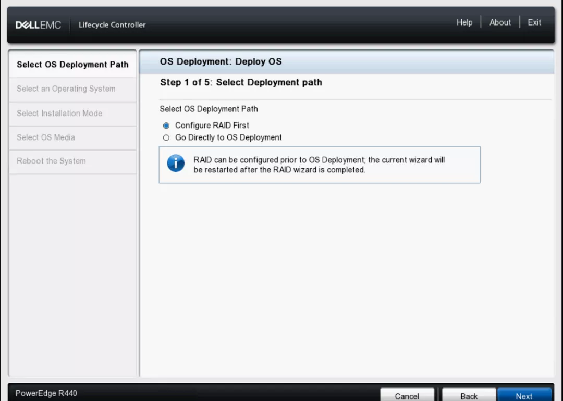Open the Help menu
Viewport: 563px width, 401px height.
[x=464, y=22]
